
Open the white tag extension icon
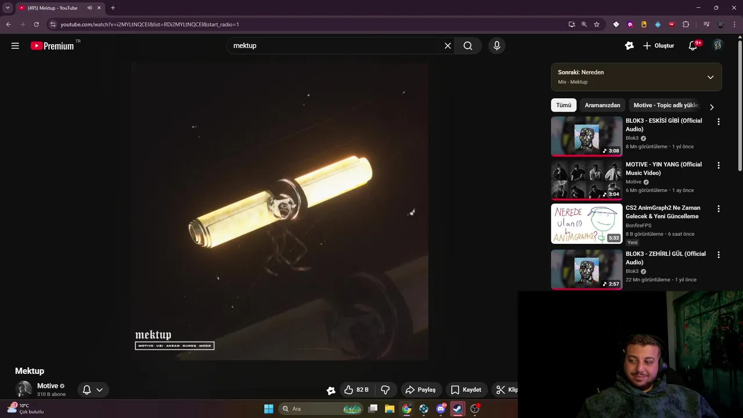click(616, 24)
